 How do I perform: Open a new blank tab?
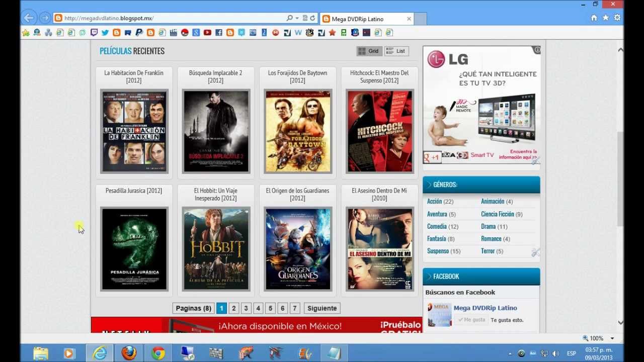point(421,19)
